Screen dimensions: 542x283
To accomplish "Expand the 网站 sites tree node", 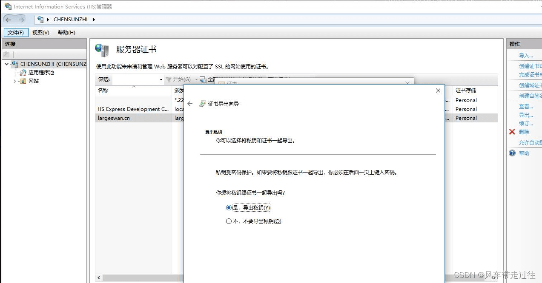I will coord(14,81).
